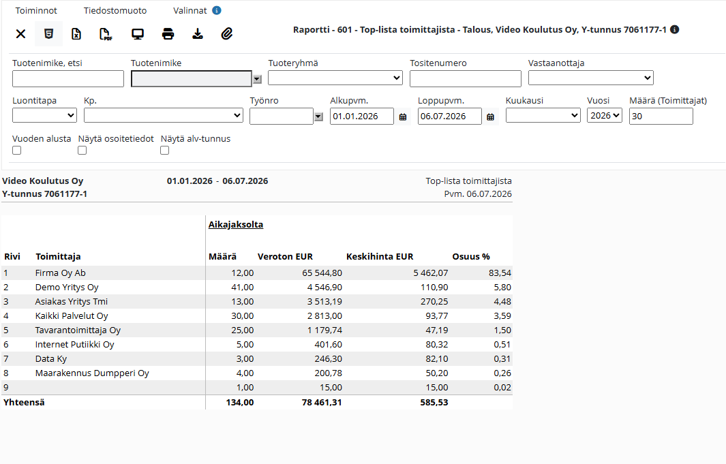Click the Aikajaksolta header link
This screenshot has width=726, height=464.
236,224
